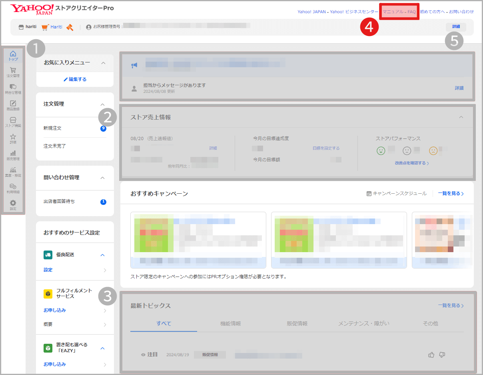Click the yellow フルフィルメントサービス box icon
The width and height of the screenshot is (483, 375).
pos(48,294)
